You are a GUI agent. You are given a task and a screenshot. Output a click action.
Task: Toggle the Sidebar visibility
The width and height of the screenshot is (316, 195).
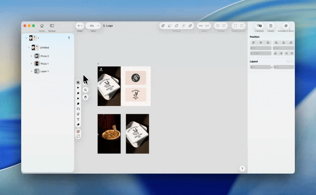[52, 26]
